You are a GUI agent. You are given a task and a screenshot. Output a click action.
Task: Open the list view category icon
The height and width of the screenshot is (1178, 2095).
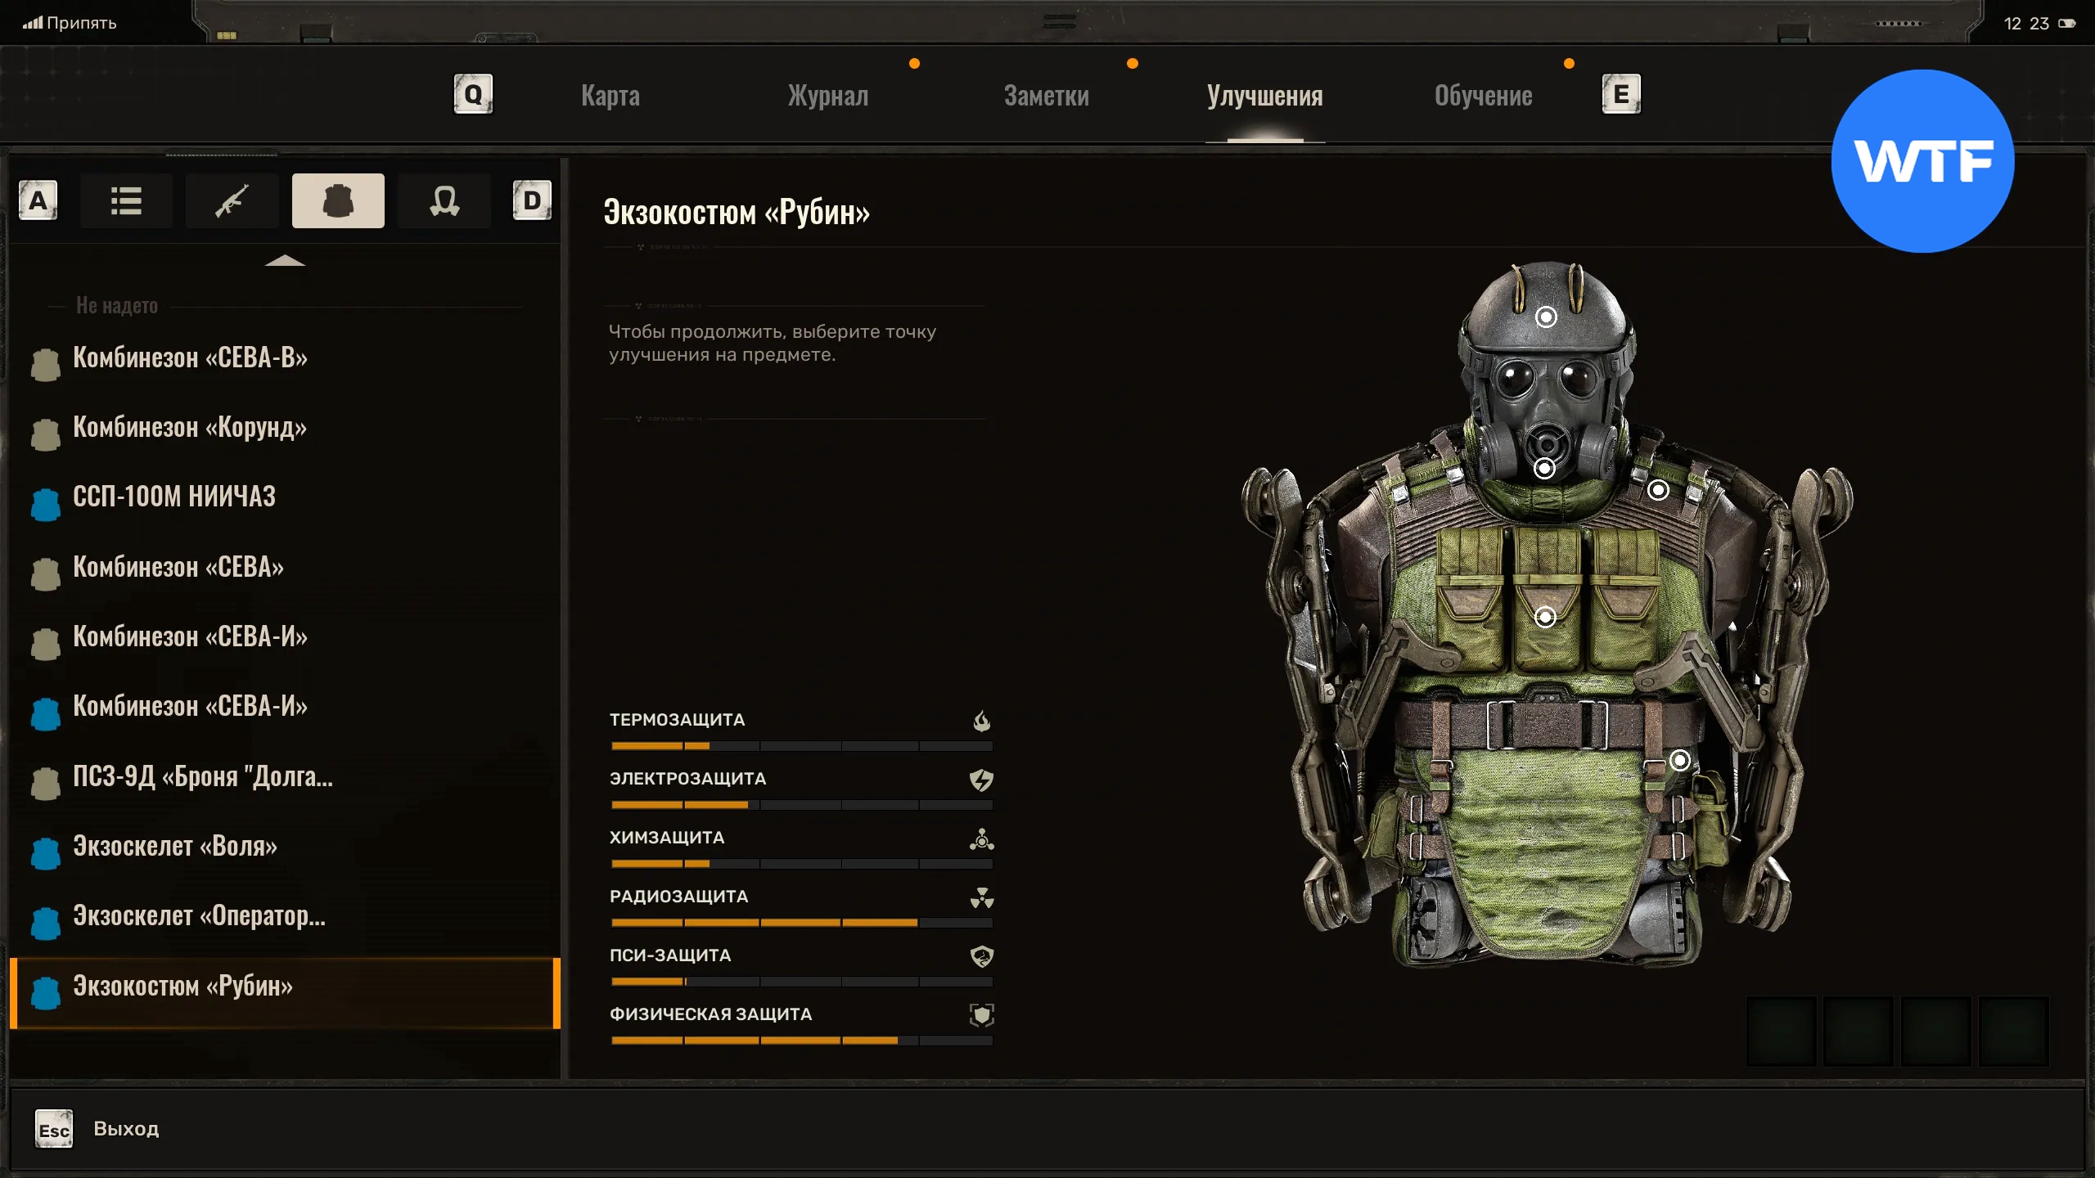[x=127, y=200]
